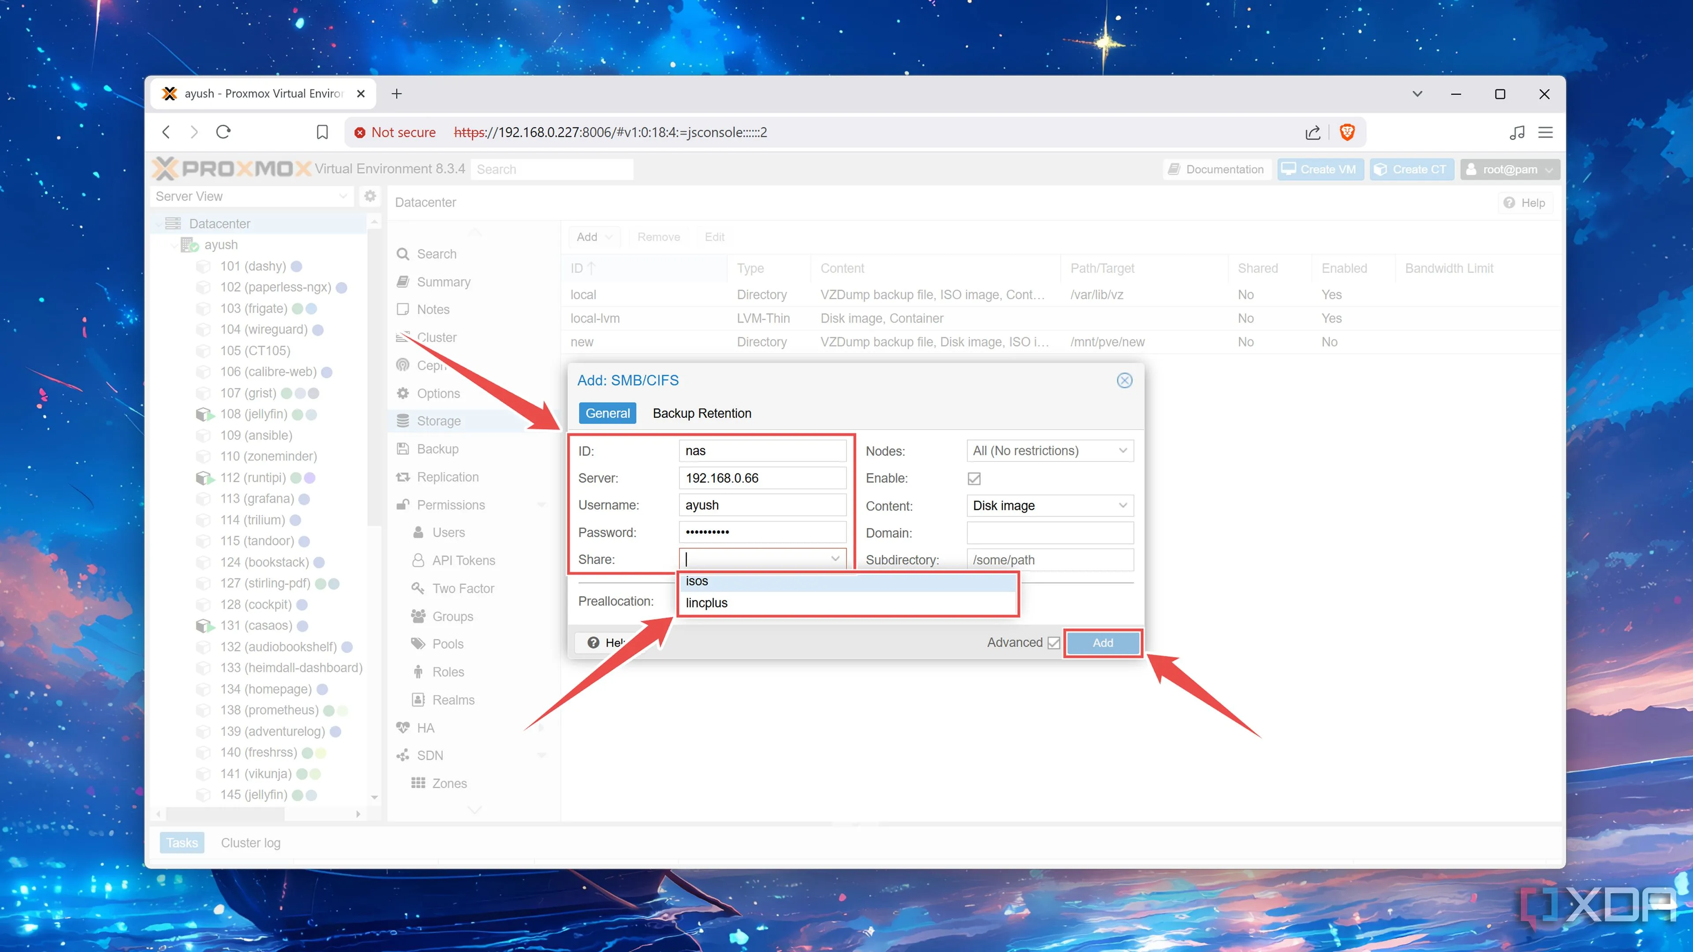Viewport: 1693px width, 952px height.
Task: Open the Share combo box arrow
Action: (835, 559)
